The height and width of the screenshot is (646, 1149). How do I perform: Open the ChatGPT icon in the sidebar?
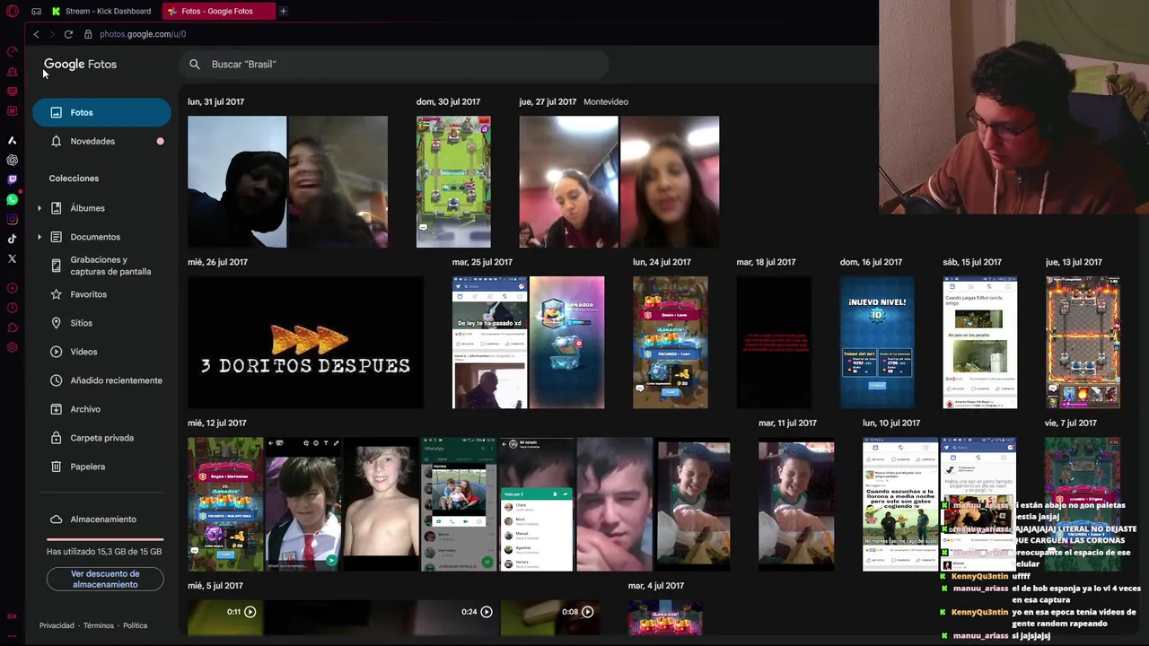click(12, 161)
